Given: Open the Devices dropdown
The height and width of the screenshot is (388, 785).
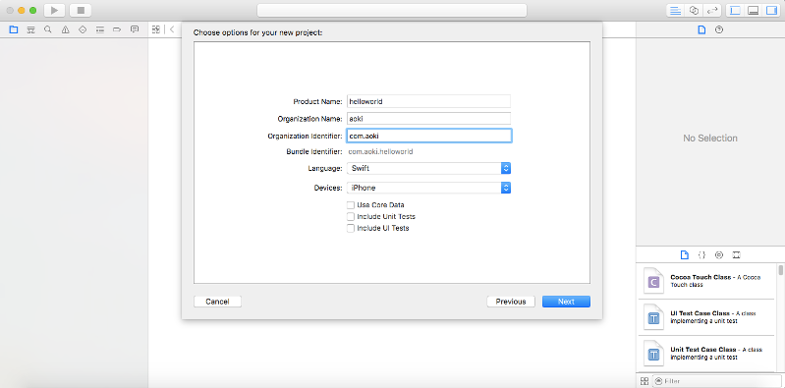Looking at the screenshot, I should tap(428, 188).
